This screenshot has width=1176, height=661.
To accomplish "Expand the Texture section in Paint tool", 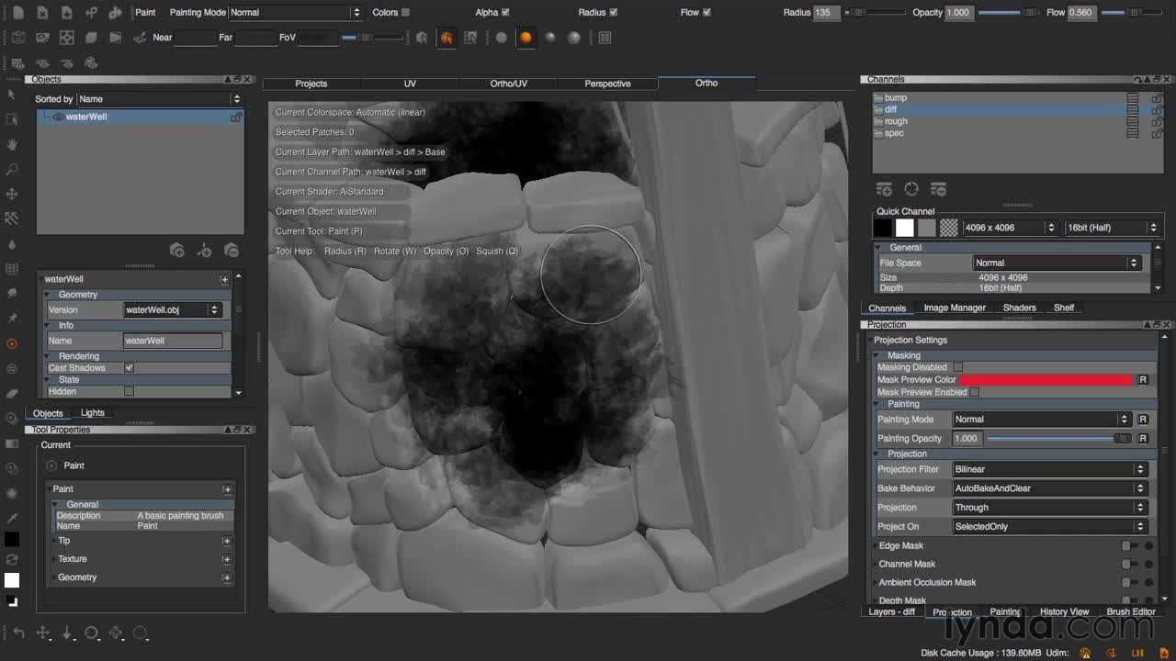I will (226, 558).
